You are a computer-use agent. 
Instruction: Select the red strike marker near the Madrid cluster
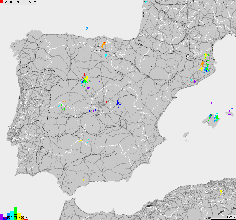click(84, 75)
